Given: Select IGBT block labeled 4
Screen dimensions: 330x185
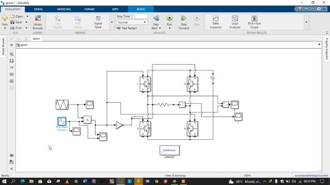Looking at the screenshot, I should point(192,129).
